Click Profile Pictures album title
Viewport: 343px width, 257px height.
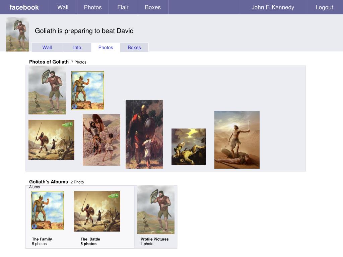[155, 239]
